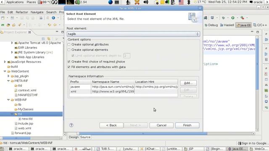Viewport: 269px width, 151px height.
Task: Toggle Limit optional element depth checkbox
Action: pyautogui.click(x=73, y=56)
